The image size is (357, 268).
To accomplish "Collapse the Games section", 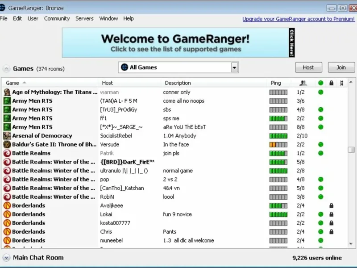I will 6,69.
